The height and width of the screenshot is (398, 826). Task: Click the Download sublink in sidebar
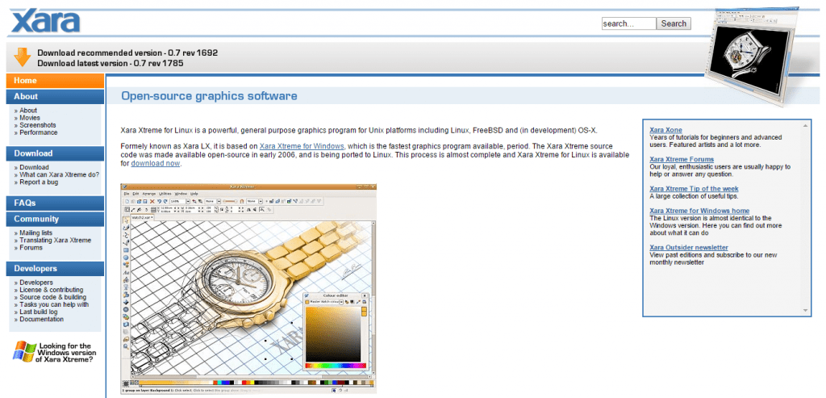click(34, 168)
